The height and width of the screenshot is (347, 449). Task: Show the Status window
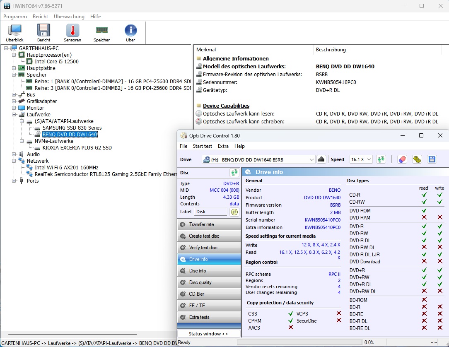[x=209, y=334]
